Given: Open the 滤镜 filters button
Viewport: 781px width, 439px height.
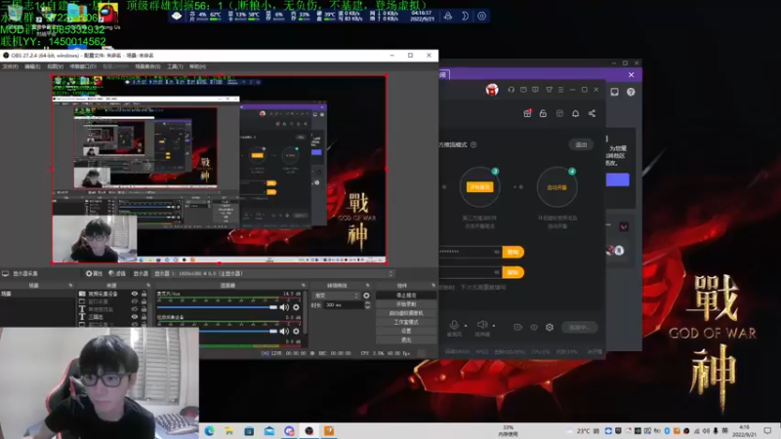Looking at the screenshot, I should pos(117,273).
